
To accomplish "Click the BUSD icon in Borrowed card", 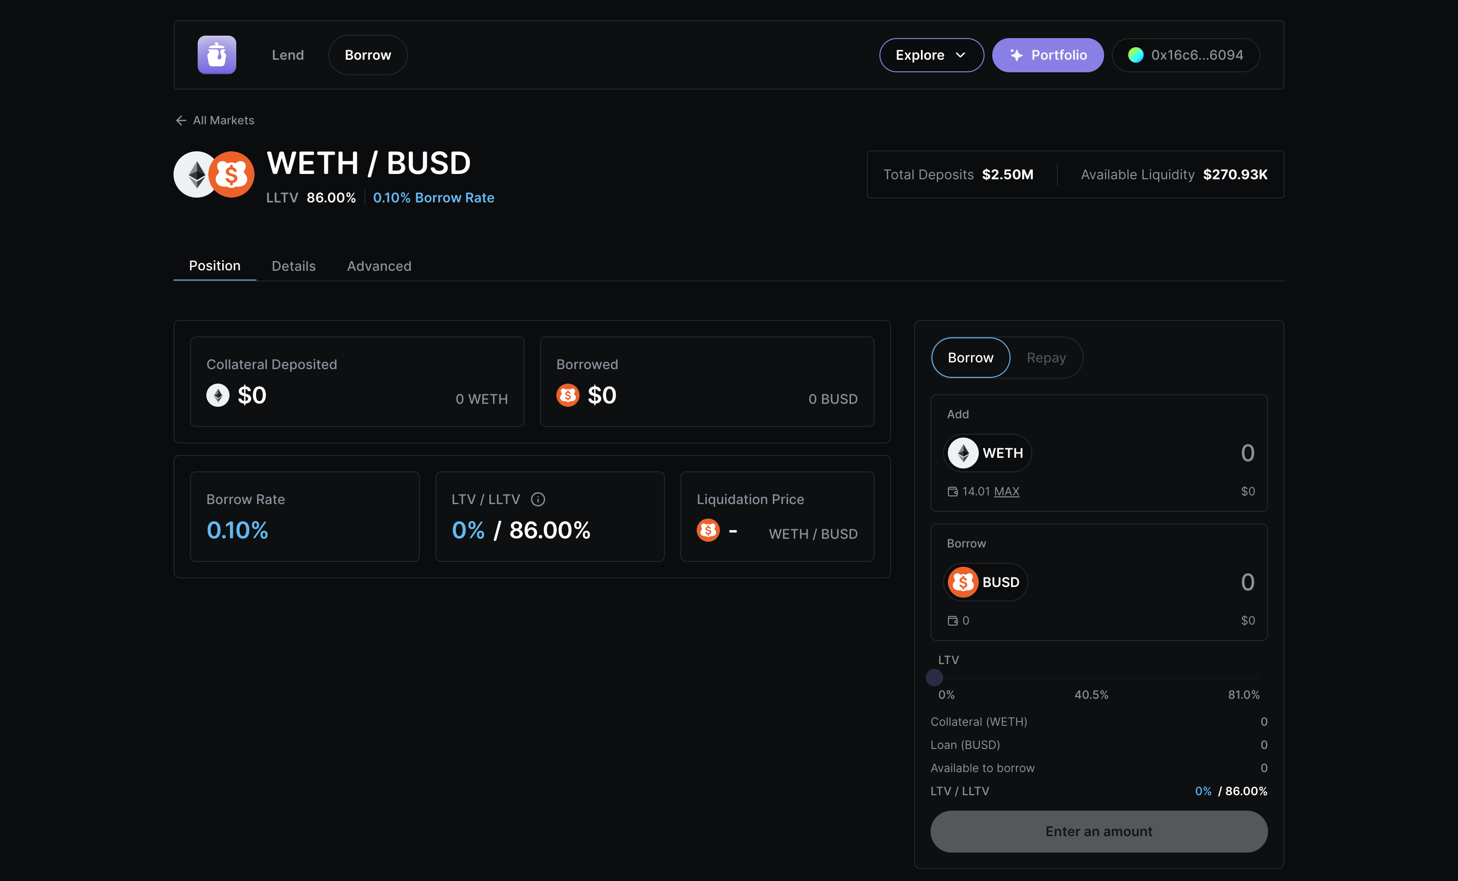I will coord(567,395).
